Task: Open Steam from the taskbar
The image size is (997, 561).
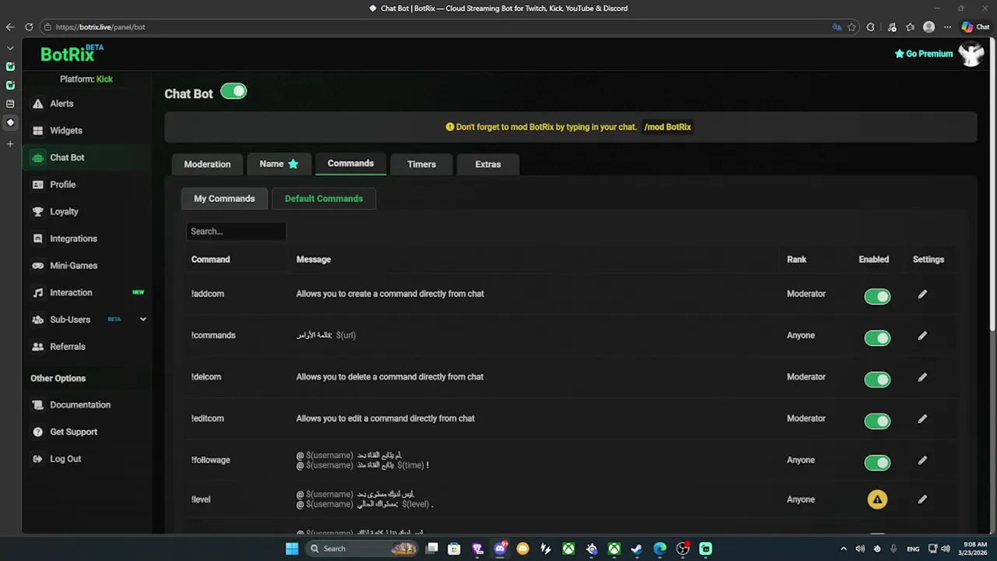Action: pyautogui.click(x=636, y=549)
